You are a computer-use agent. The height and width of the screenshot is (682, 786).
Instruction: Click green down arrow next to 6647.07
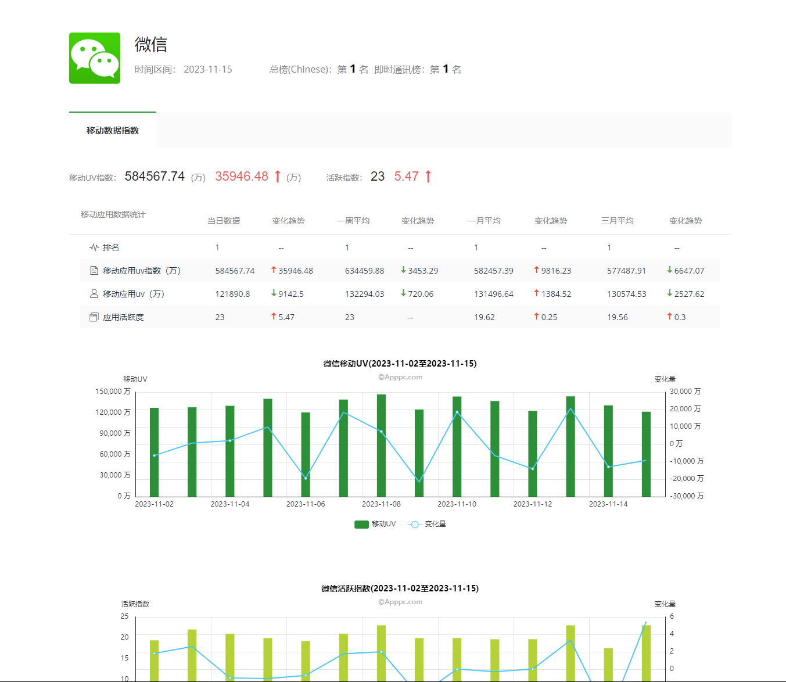669,270
